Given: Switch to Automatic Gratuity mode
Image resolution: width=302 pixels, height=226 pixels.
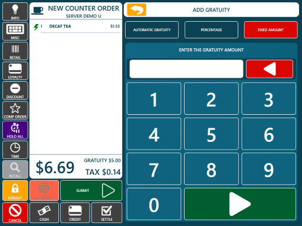Looking at the screenshot, I should (152, 30).
